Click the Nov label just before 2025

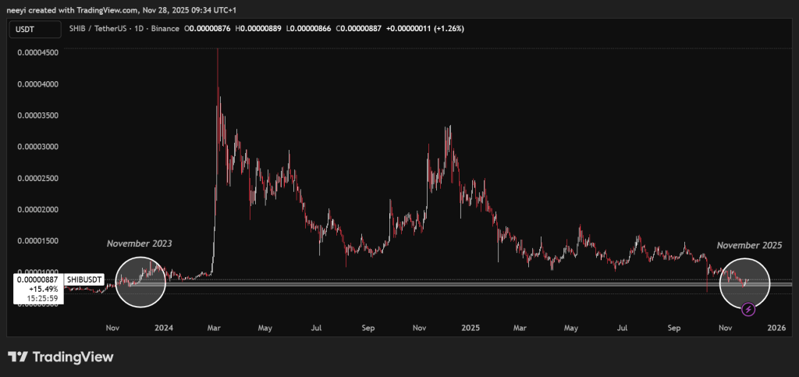(420, 328)
